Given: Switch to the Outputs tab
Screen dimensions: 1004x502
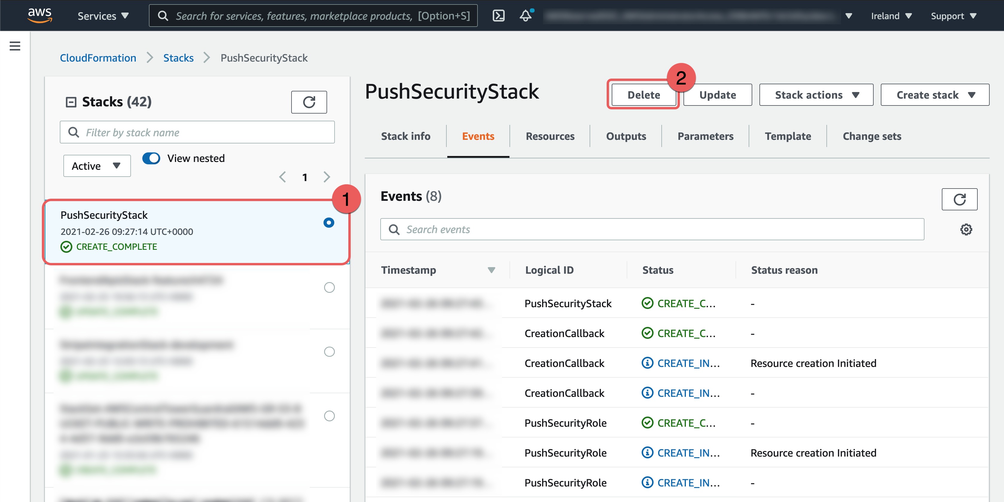Looking at the screenshot, I should (x=626, y=136).
